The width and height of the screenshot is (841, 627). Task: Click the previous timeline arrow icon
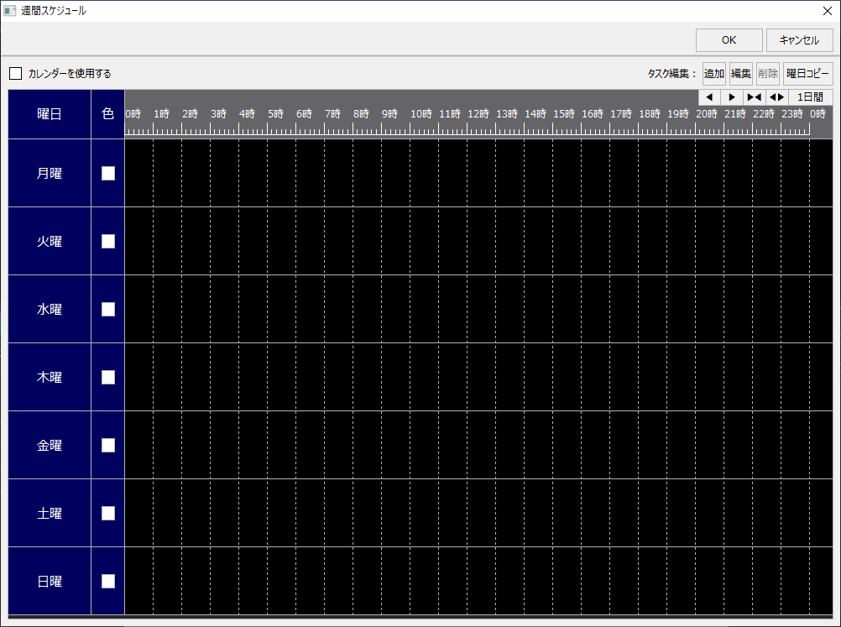[708, 97]
